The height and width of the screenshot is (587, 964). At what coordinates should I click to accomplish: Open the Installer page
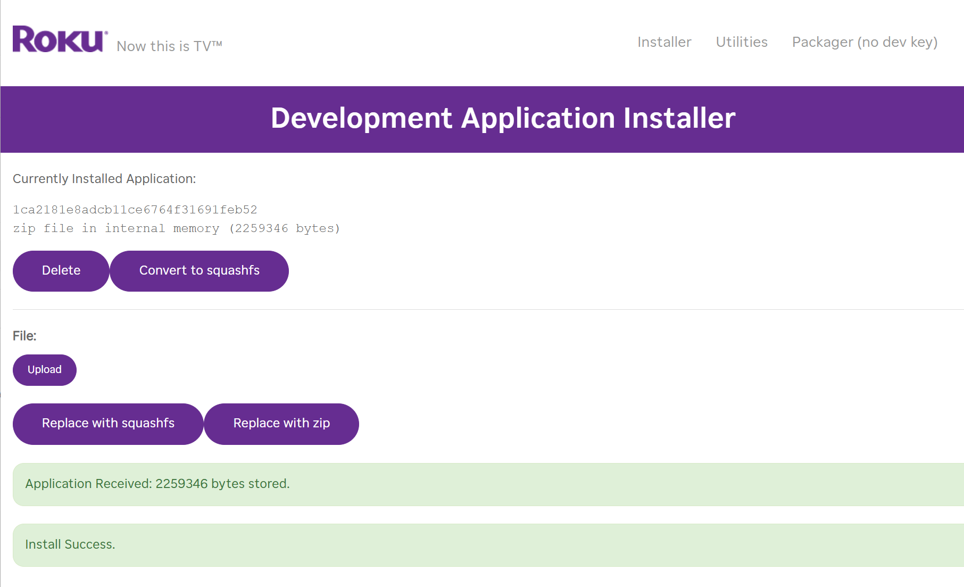[x=664, y=42]
